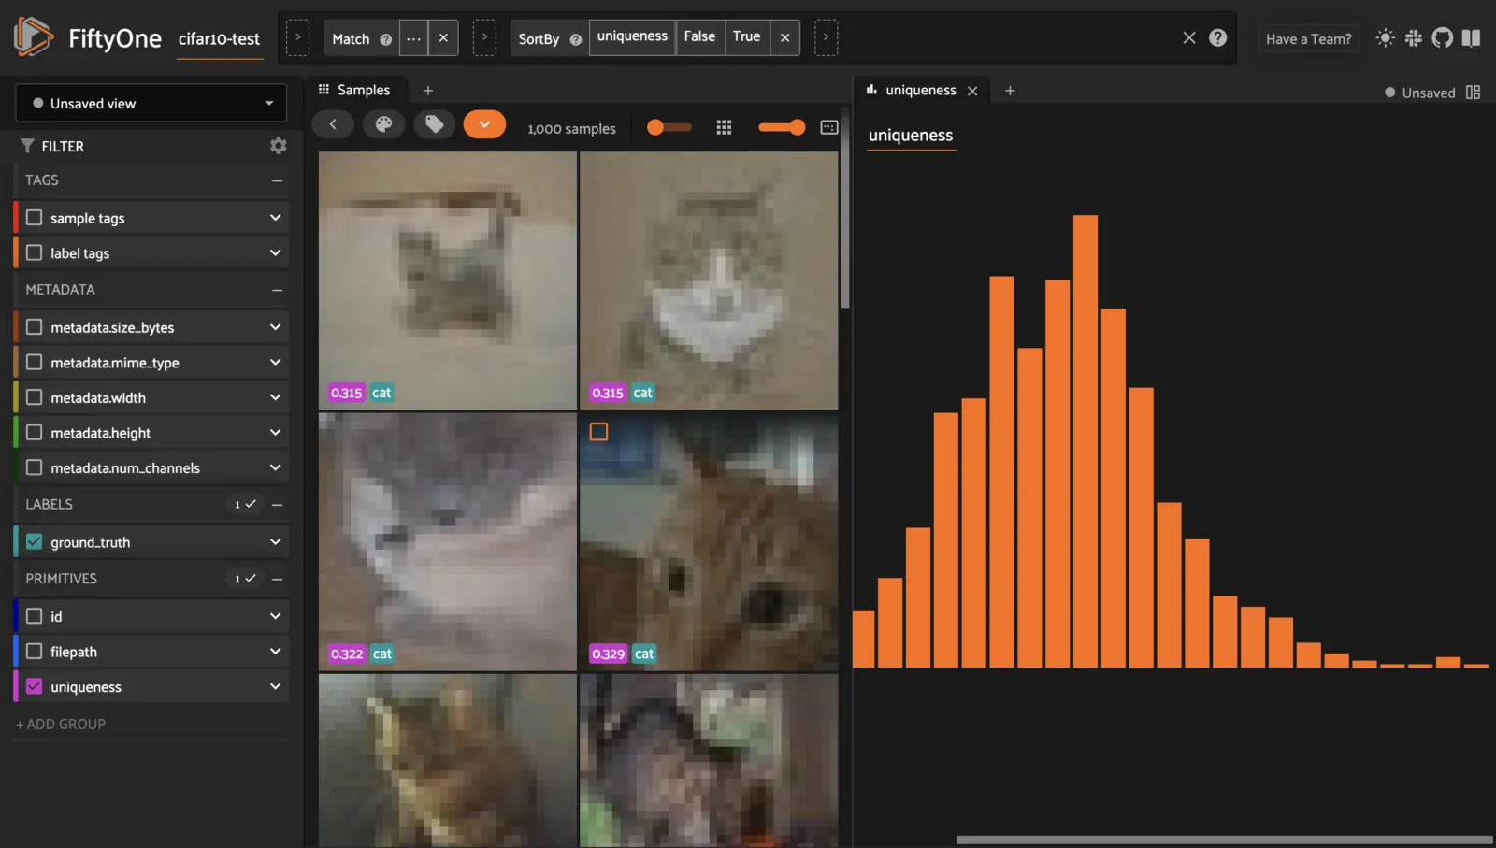Click the cifar10-test dataset name
Screen dimensions: 1496x848
pyautogui.click(x=220, y=39)
